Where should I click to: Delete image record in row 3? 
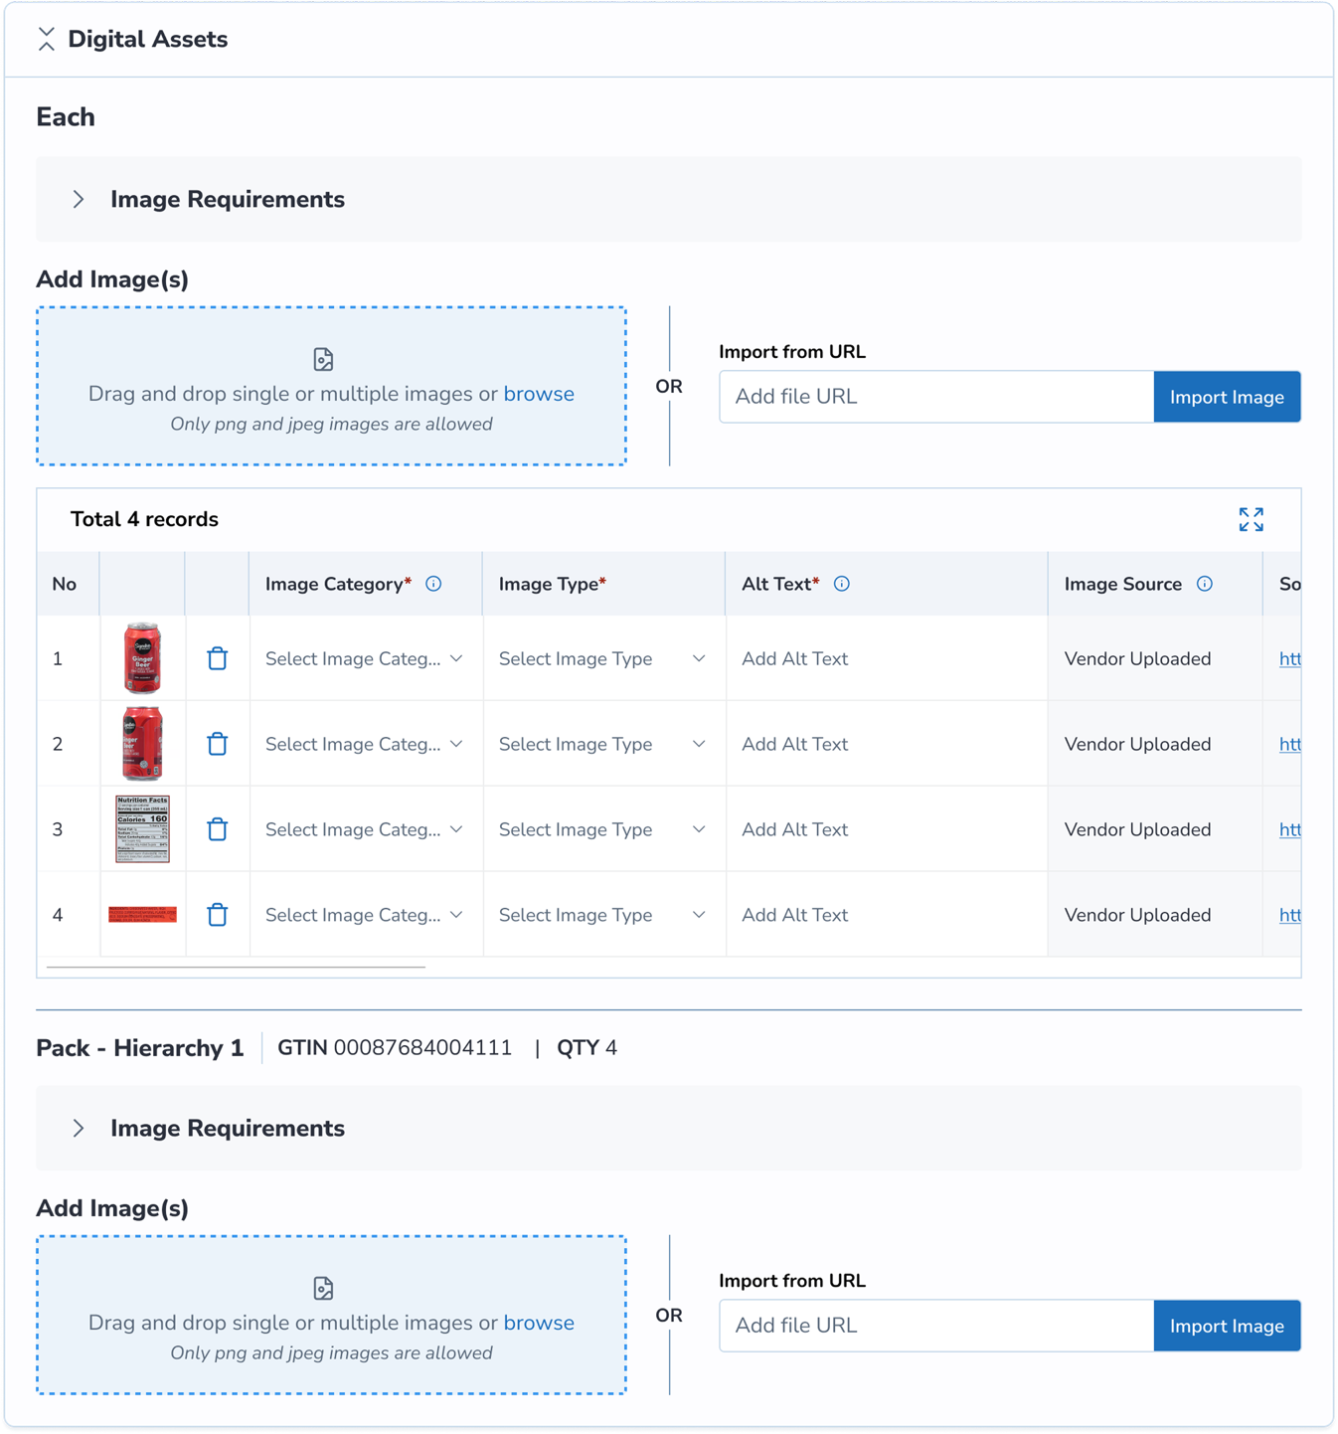click(x=218, y=829)
